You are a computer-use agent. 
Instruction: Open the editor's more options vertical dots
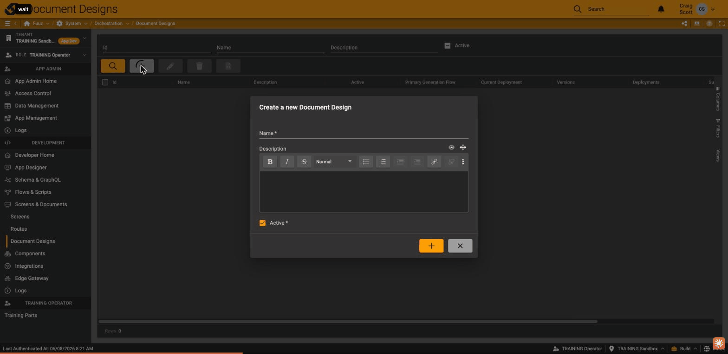coord(463,162)
